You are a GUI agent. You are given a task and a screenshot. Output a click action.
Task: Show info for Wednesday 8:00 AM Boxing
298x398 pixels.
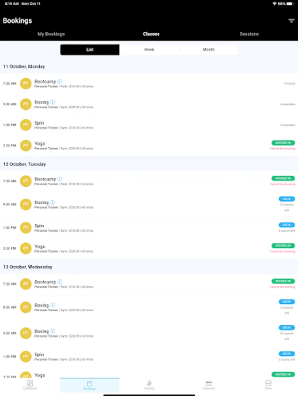53,305
